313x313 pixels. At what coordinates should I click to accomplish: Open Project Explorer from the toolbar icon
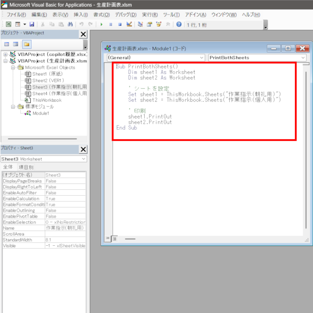tap(140, 24)
